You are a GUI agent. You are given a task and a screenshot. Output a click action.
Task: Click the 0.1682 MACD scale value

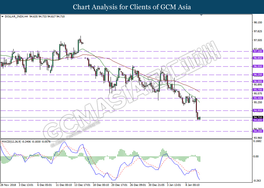click(x=258, y=141)
